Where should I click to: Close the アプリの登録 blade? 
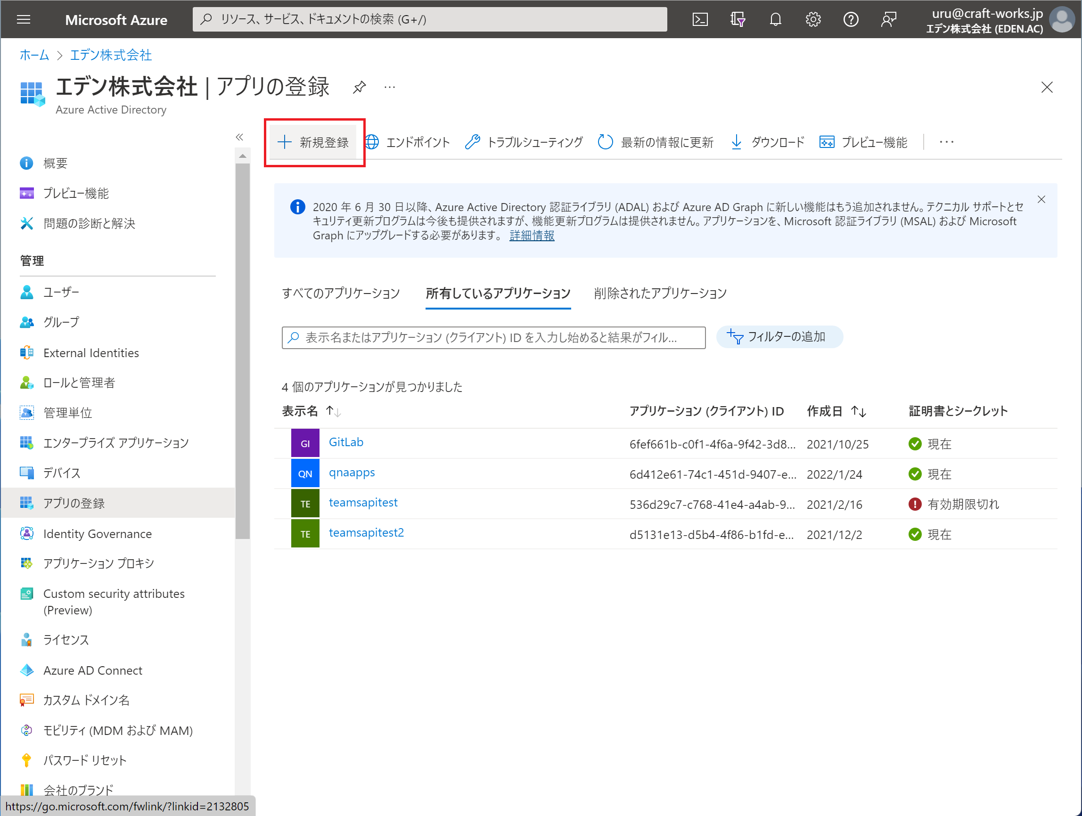(1047, 88)
